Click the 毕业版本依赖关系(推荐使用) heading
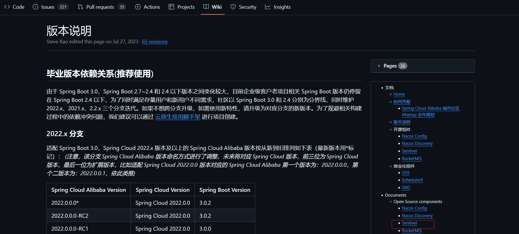 (100, 74)
